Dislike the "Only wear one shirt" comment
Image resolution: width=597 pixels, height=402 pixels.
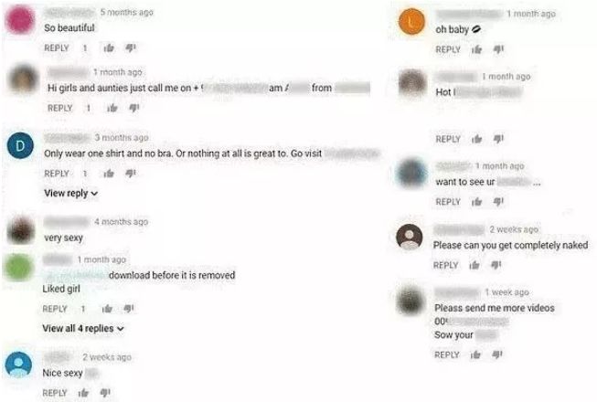pyautogui.click(x=131, y=174)
